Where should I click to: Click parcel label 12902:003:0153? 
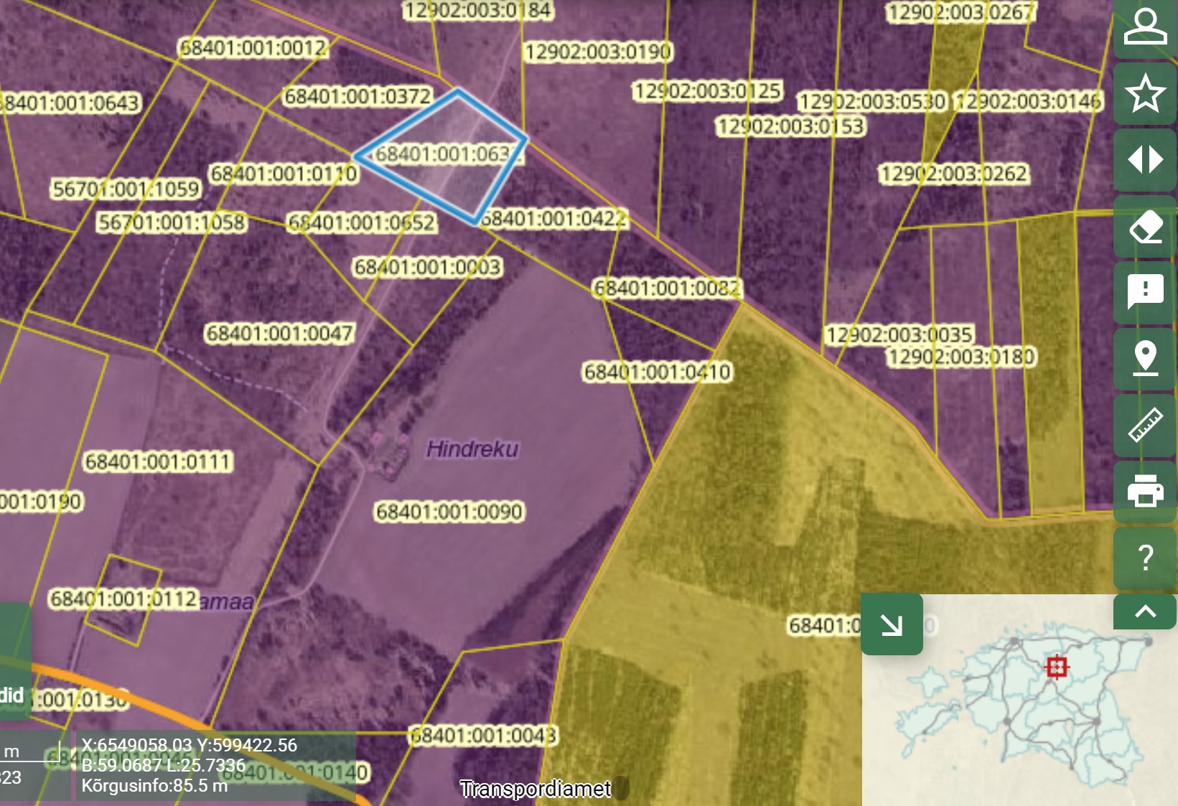pos(790,126)
